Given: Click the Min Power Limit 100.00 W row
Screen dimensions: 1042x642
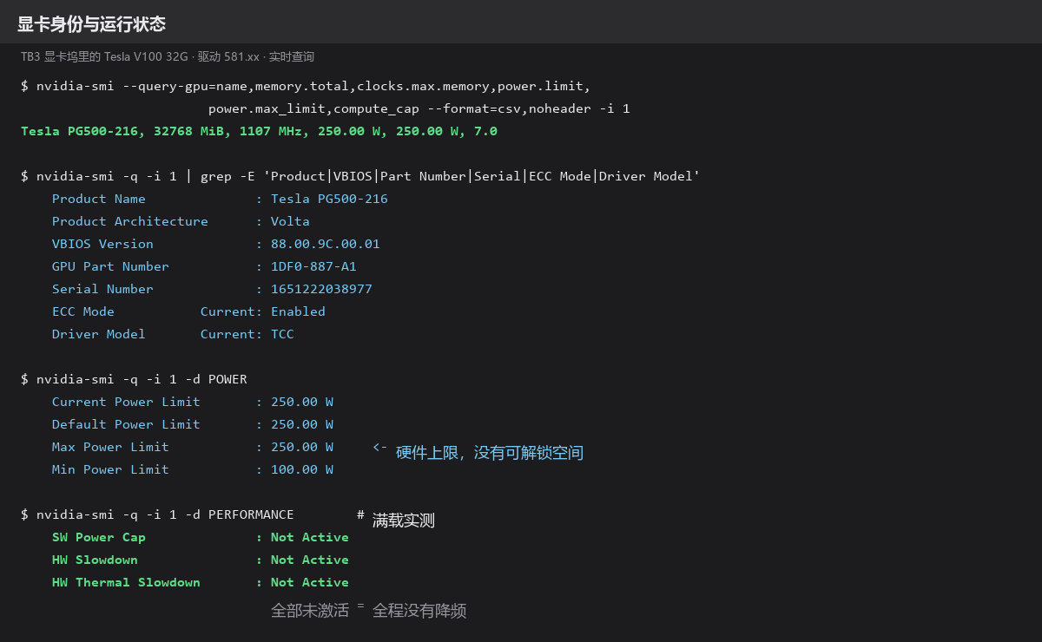Looking at the screenshot, I should tap(193, 469).
